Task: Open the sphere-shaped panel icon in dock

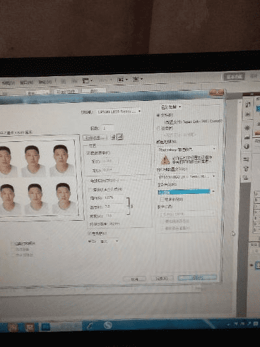Action: [x=247, y=146]
